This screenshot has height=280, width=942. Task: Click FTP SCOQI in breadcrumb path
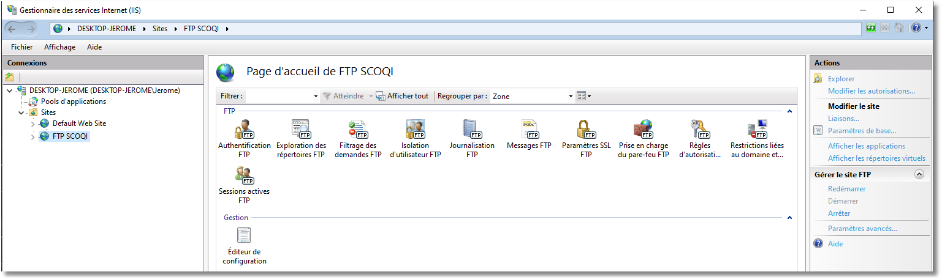pyautogui.click(x=201, y=29)
